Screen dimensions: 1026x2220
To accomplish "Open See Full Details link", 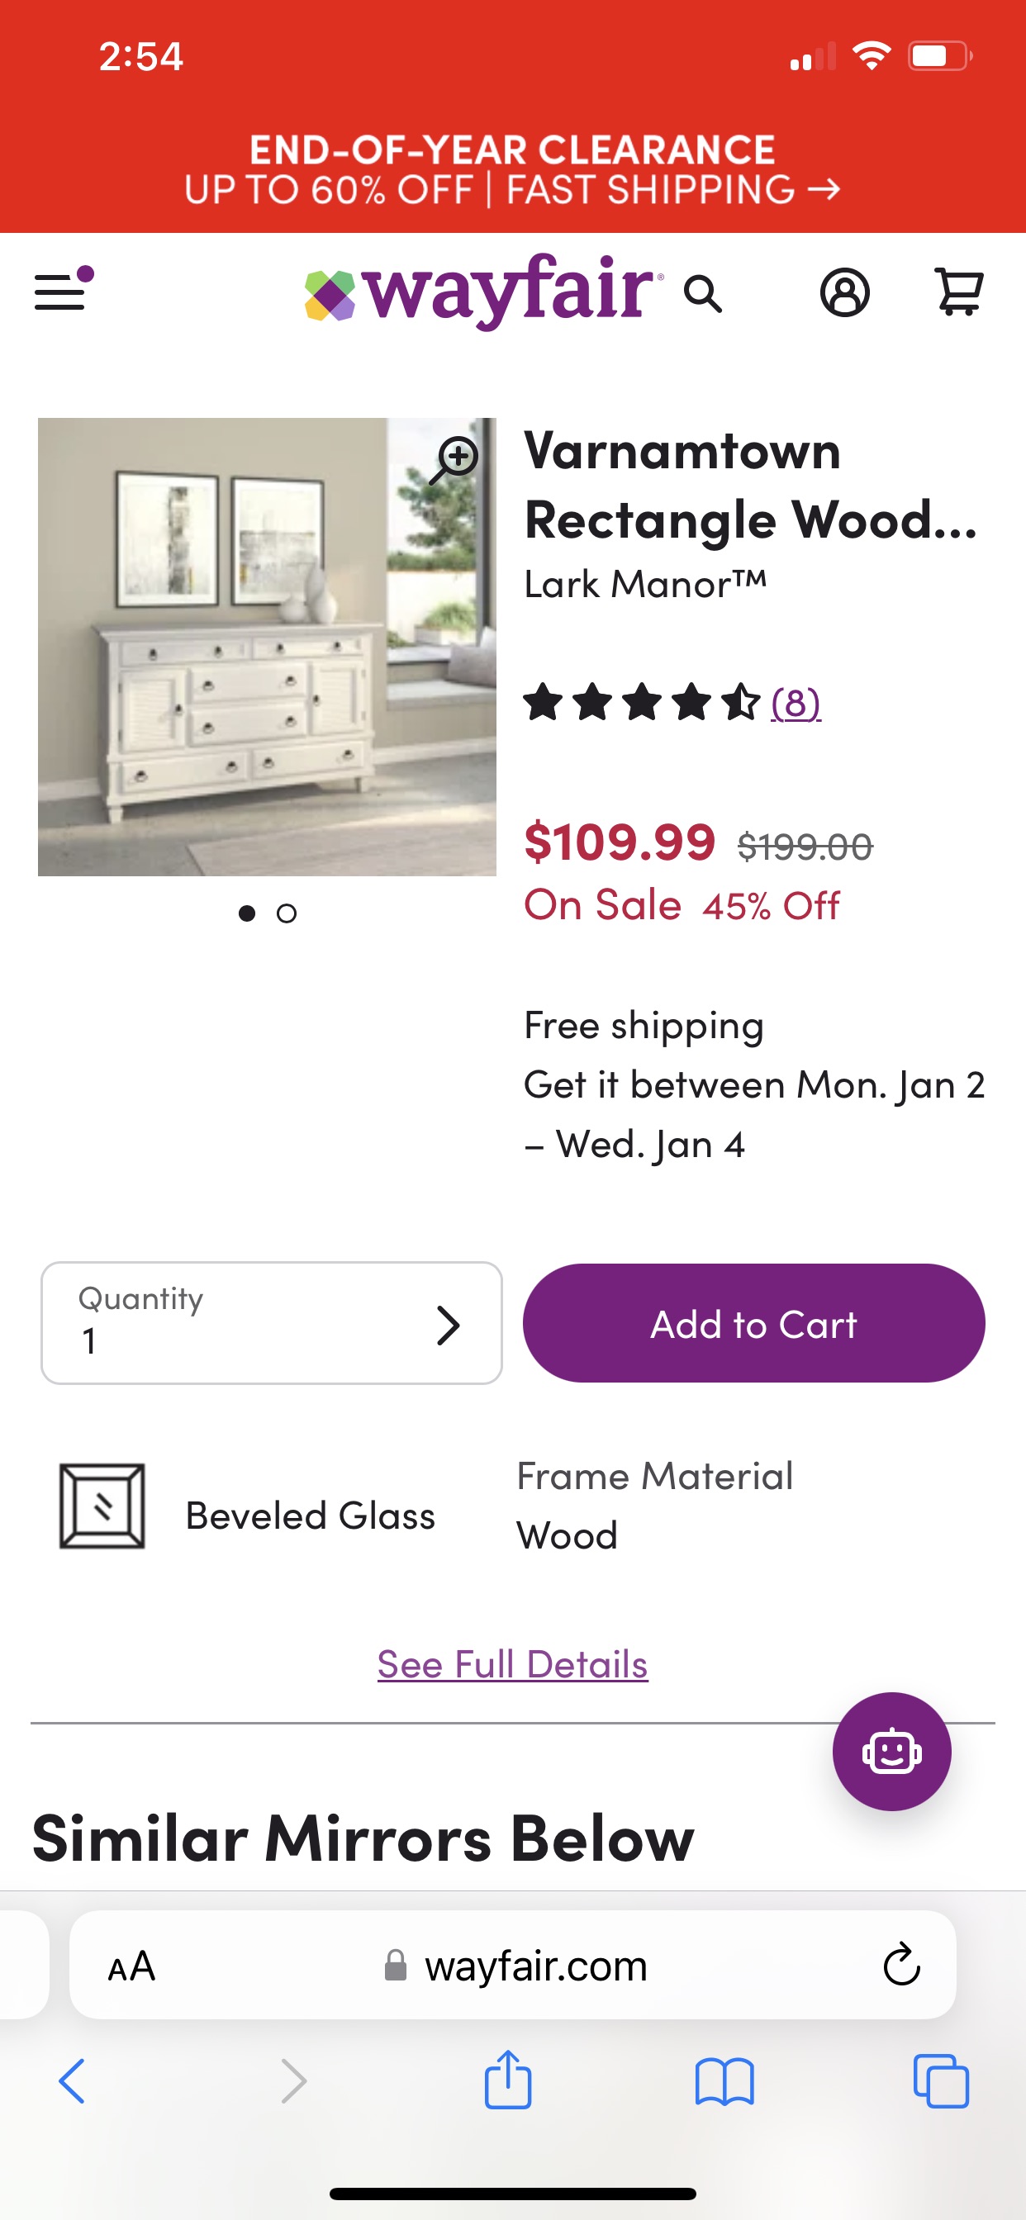I will 513,1664.
